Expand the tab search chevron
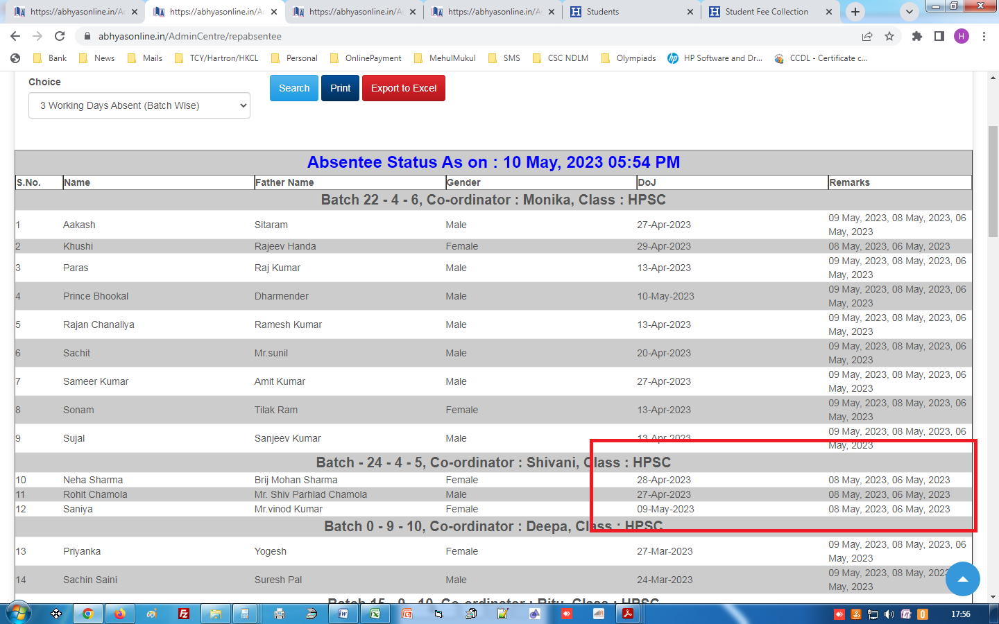 click(909, 12)
